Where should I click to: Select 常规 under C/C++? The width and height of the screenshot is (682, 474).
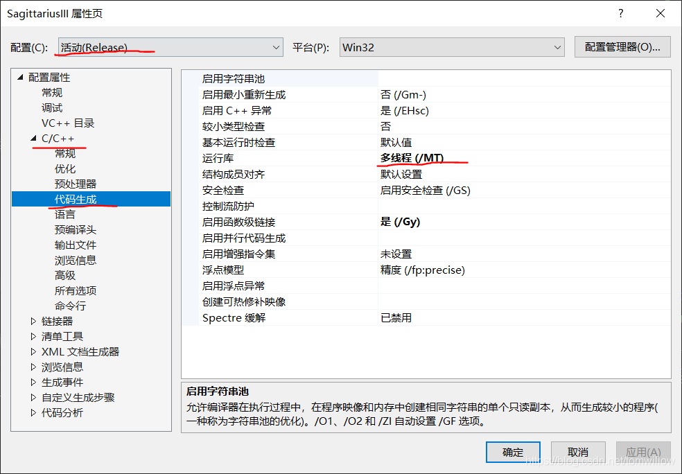(x=65, y=154)
